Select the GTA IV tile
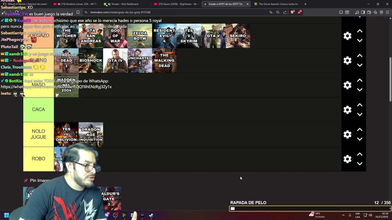This screenshot has height=220, width=392. point(115,61)
